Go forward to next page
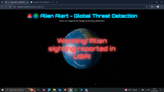This screenshot has width=164, height=92. (x=6, y=7)
